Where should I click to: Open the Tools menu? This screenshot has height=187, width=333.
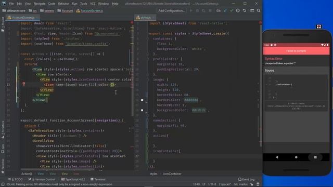(x=83, y=4)
